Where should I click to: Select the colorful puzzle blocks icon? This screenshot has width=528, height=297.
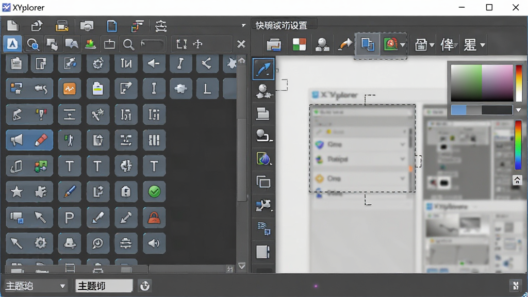coord(41,166)
